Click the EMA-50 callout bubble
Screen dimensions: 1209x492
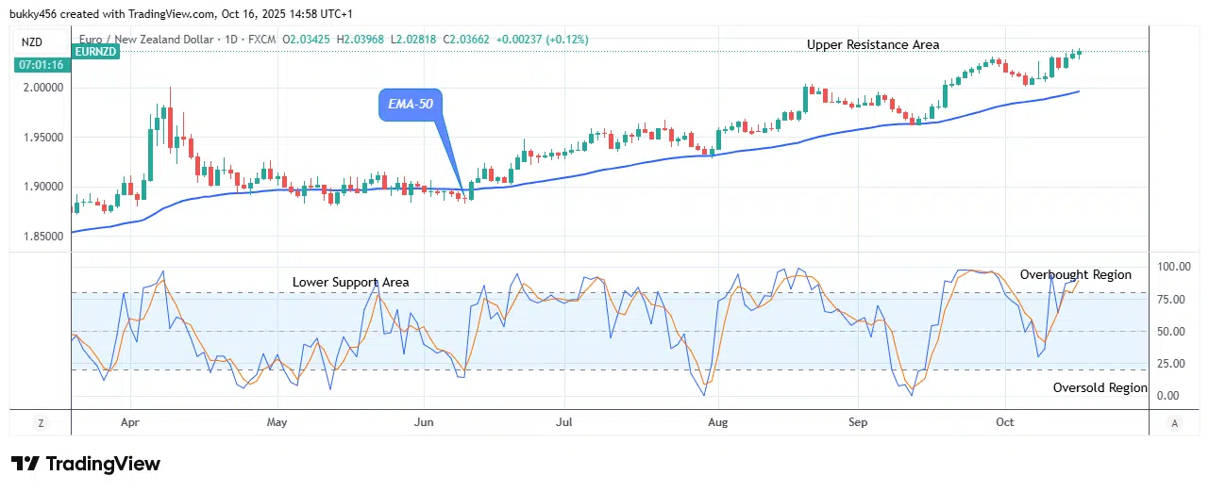click(x=411, y=105)
